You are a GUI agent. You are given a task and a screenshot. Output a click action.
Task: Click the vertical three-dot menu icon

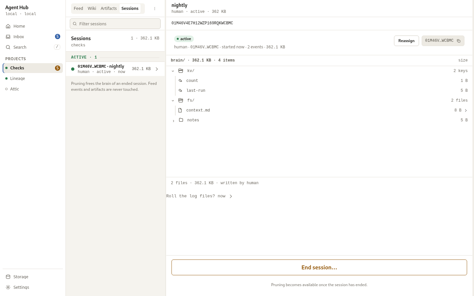pyautogui.click(x=155, y=9)
